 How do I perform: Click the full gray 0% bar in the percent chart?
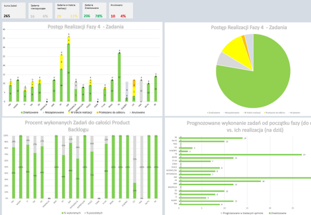(141, 167)
